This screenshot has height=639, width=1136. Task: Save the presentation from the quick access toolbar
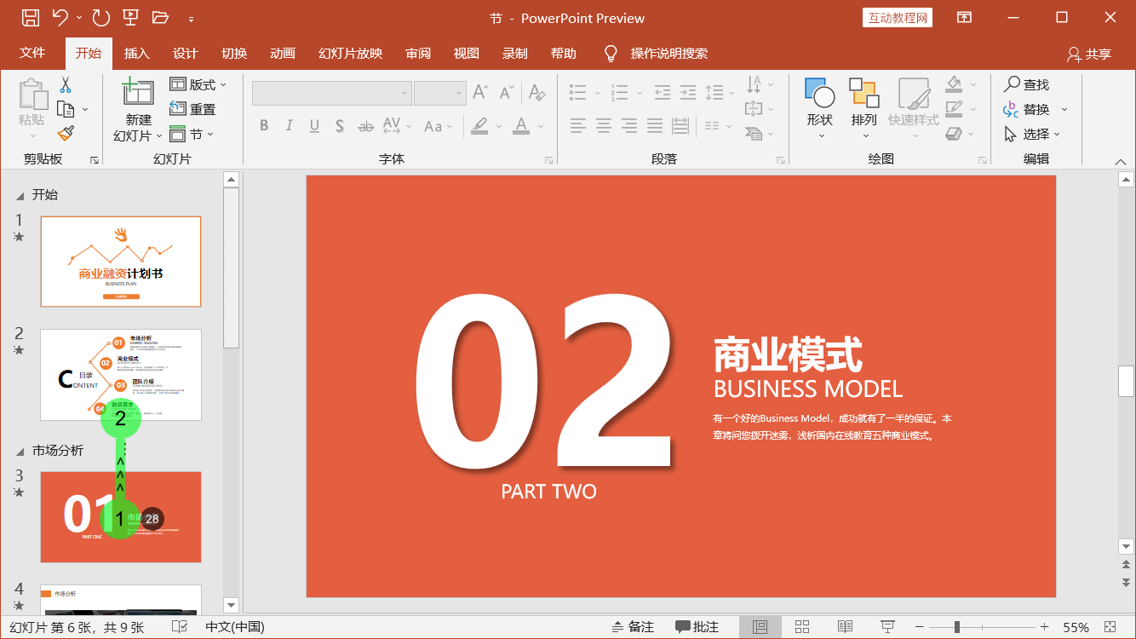[31, 17]
